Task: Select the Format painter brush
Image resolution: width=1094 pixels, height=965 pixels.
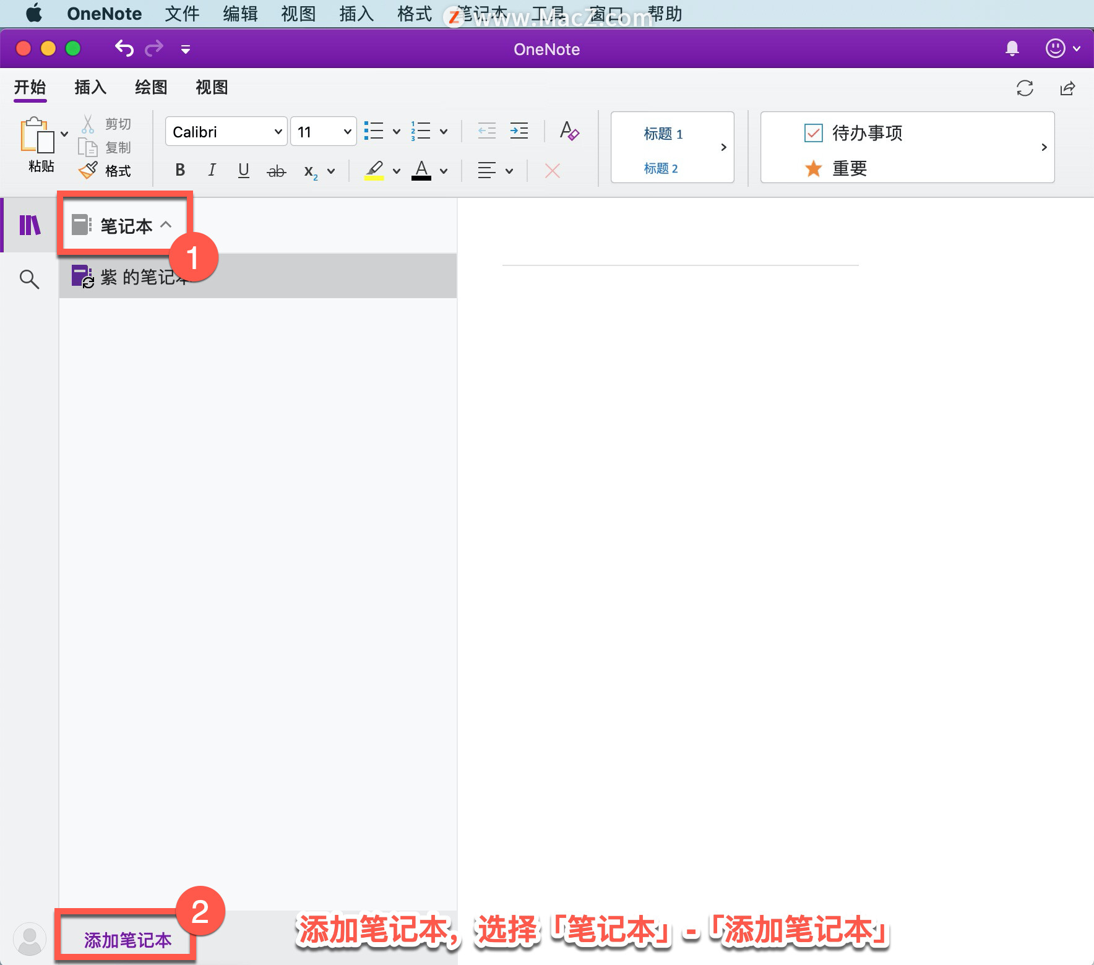Action: (88, 171)
